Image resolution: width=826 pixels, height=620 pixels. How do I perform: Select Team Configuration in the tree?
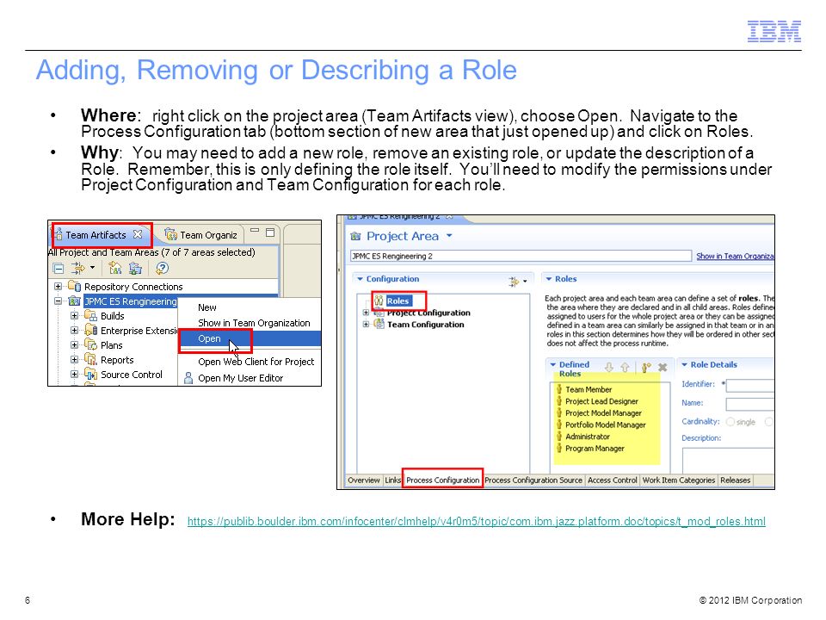(426, 325)
